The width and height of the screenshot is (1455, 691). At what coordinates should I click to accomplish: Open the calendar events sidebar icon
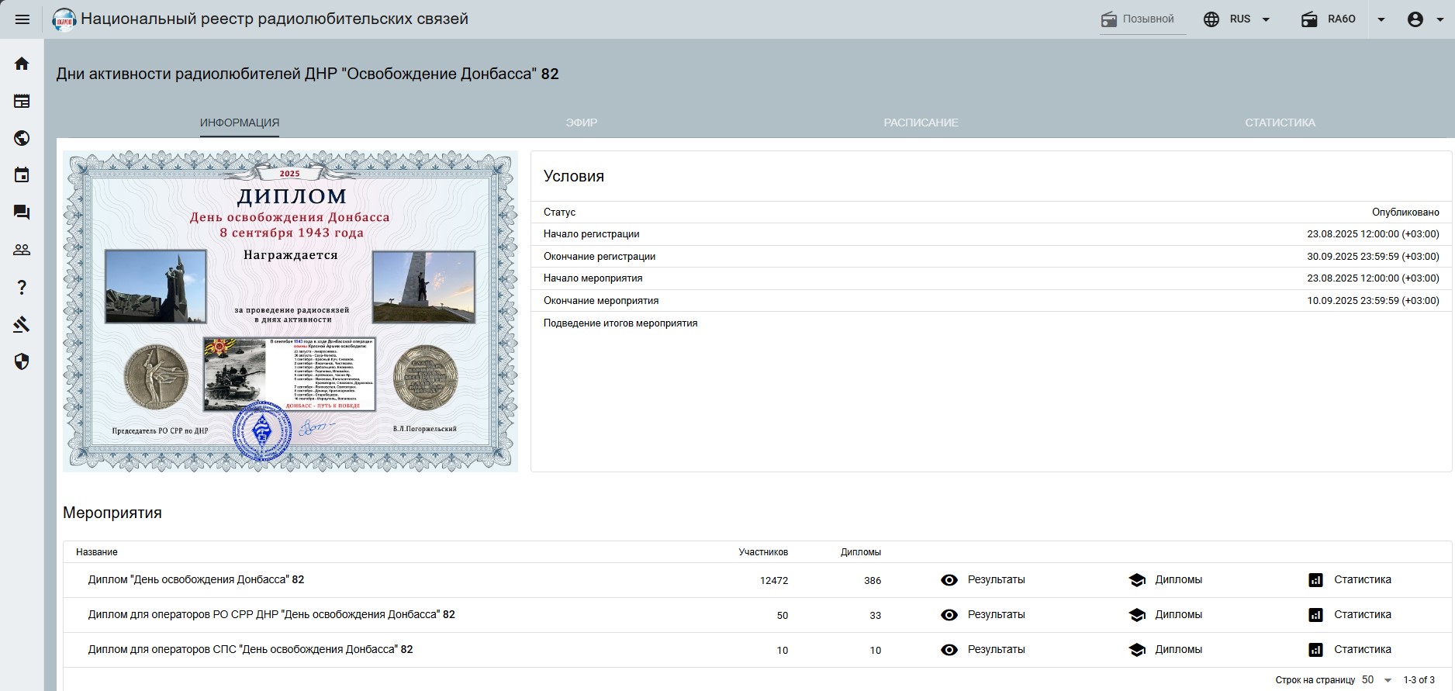coord(22,175)
